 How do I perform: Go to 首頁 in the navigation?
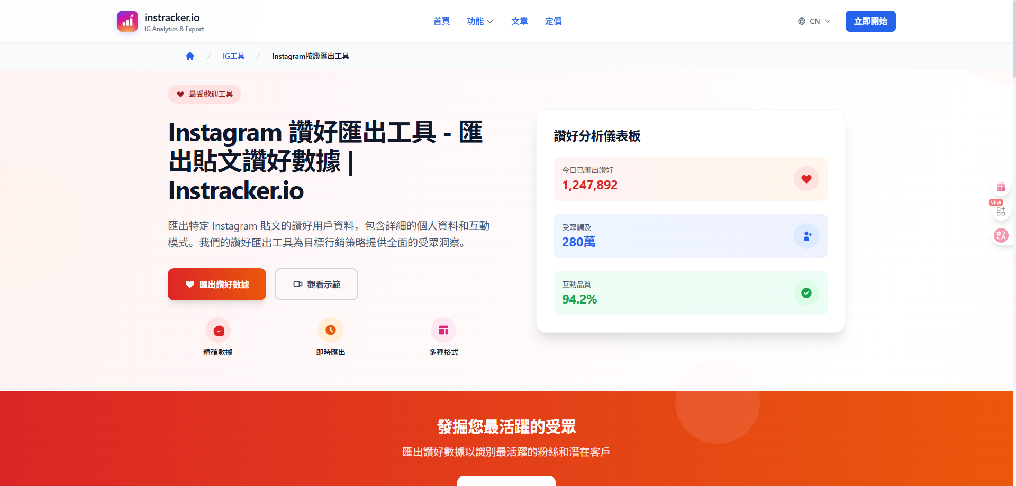[441, 21]
